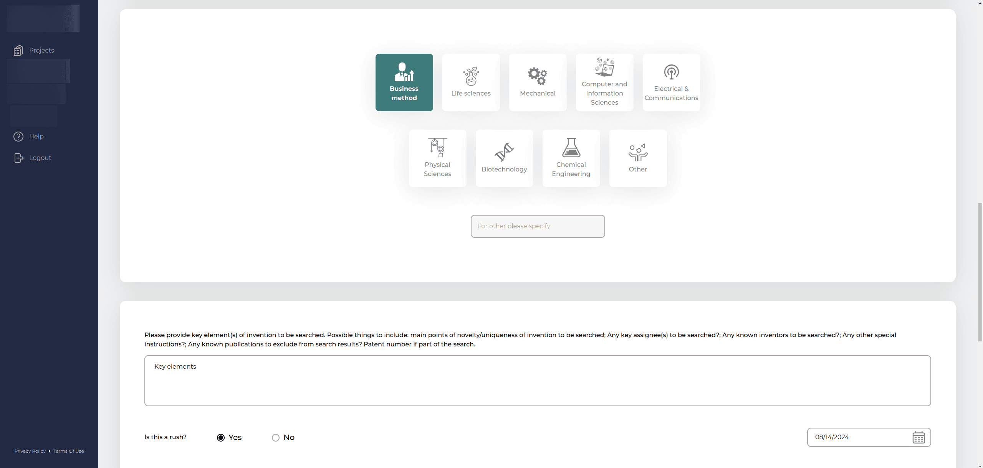The image size is (983, 468).
Task: Type in the For other please specify field
Action: (x=537, y=226)
